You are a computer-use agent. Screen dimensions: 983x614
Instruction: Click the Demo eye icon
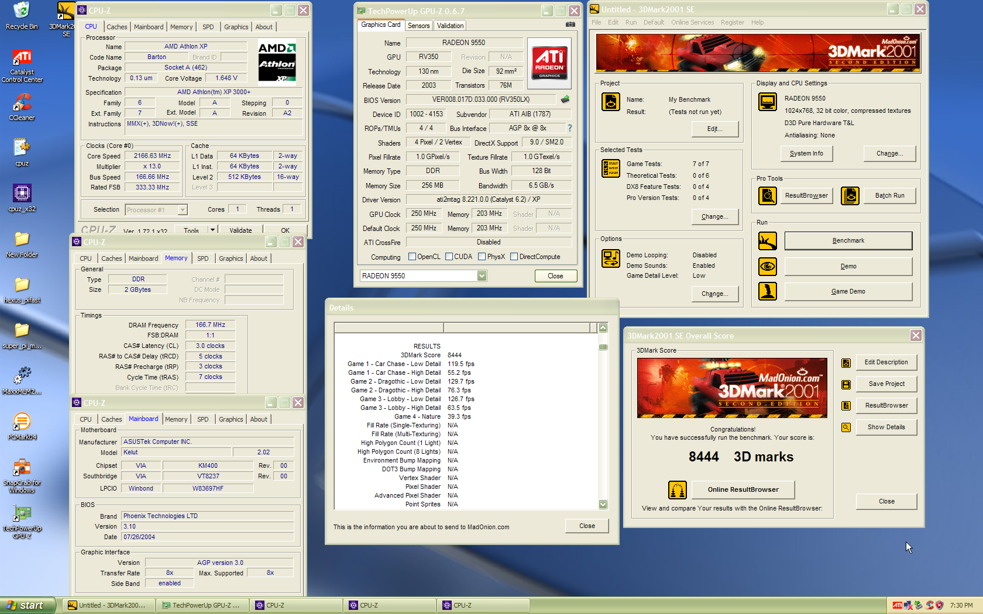tap(767, 267)
